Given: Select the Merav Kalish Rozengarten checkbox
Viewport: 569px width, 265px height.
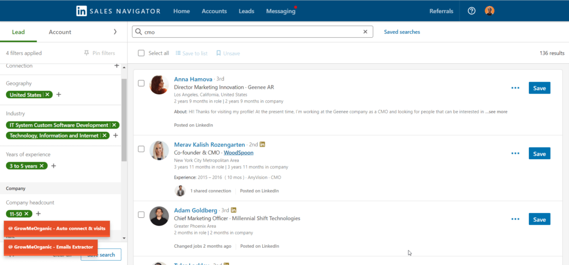Looking at the screenshot, I should tap(141, 149).
